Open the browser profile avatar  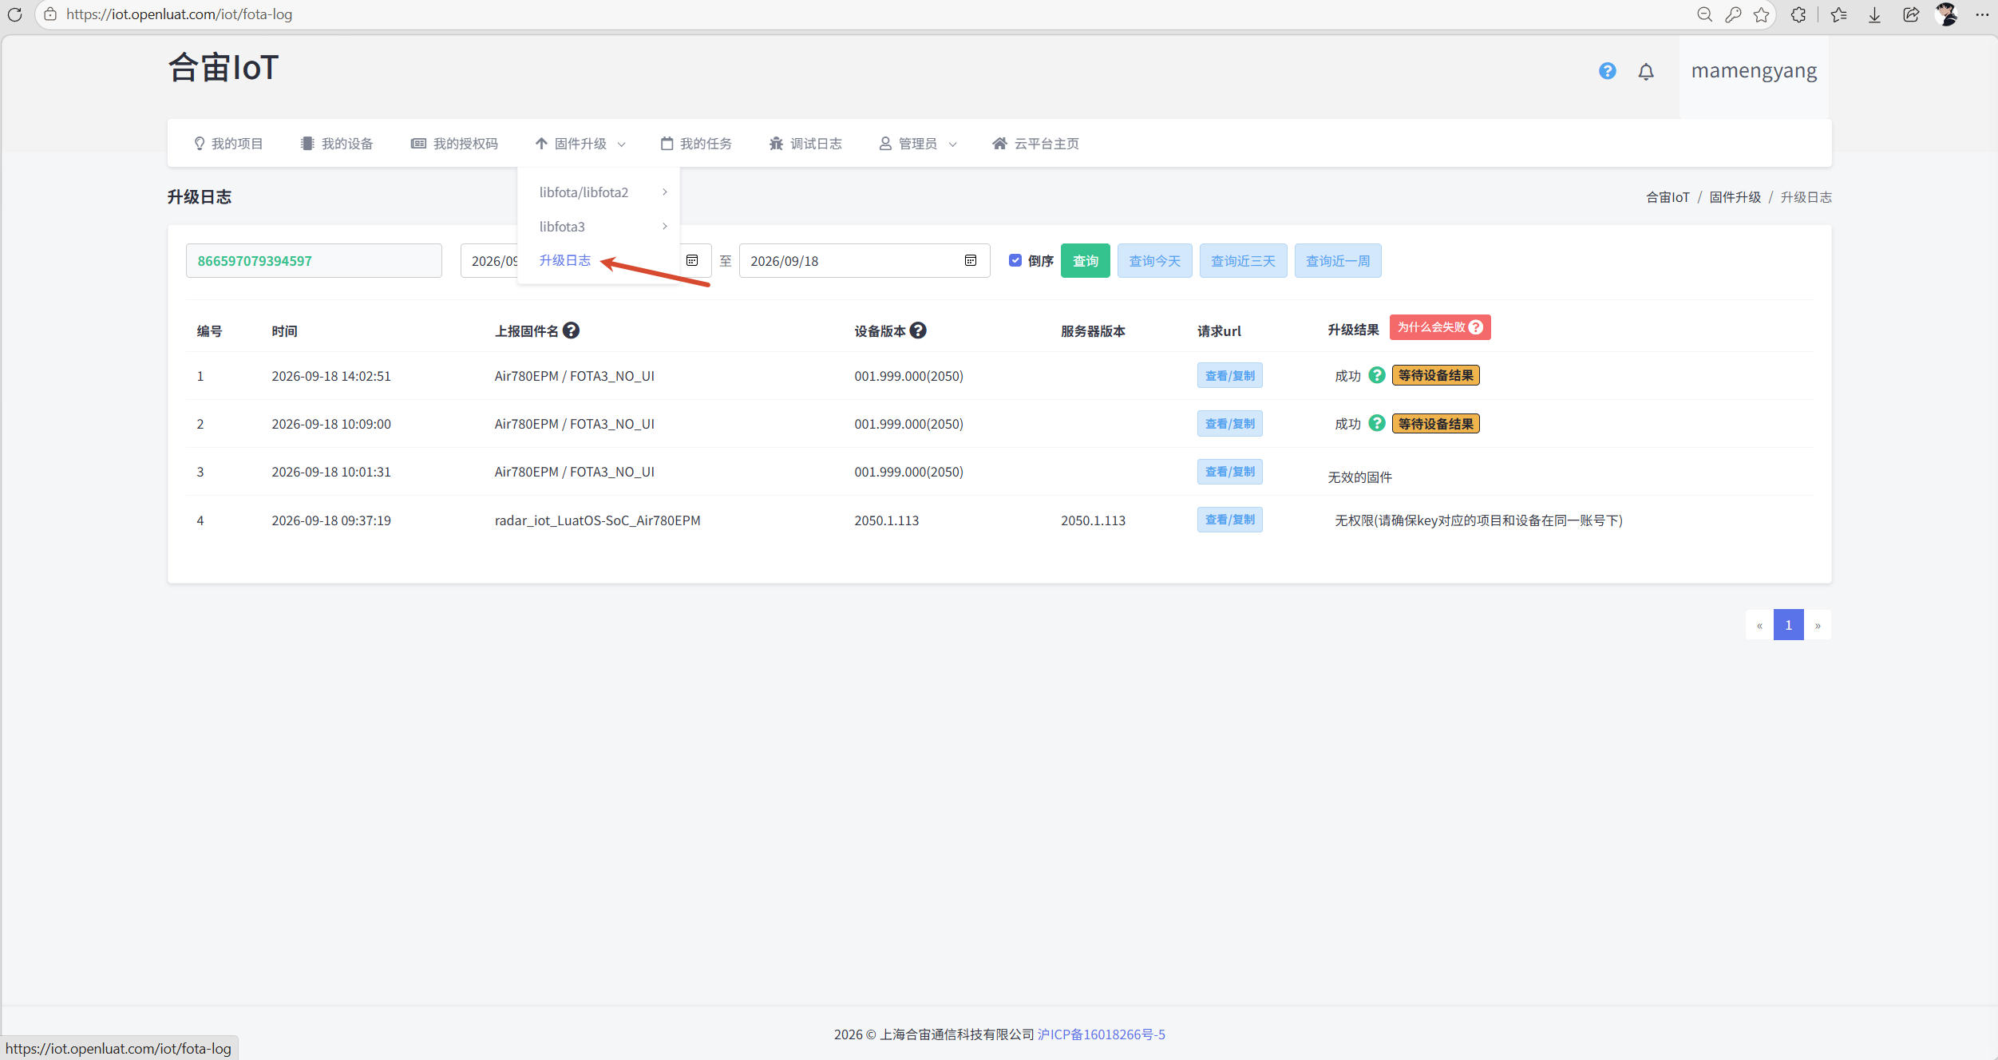pos(1947,14)
